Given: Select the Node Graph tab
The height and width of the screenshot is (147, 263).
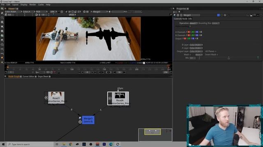Looking at the screenshot, I should point(14,76).
